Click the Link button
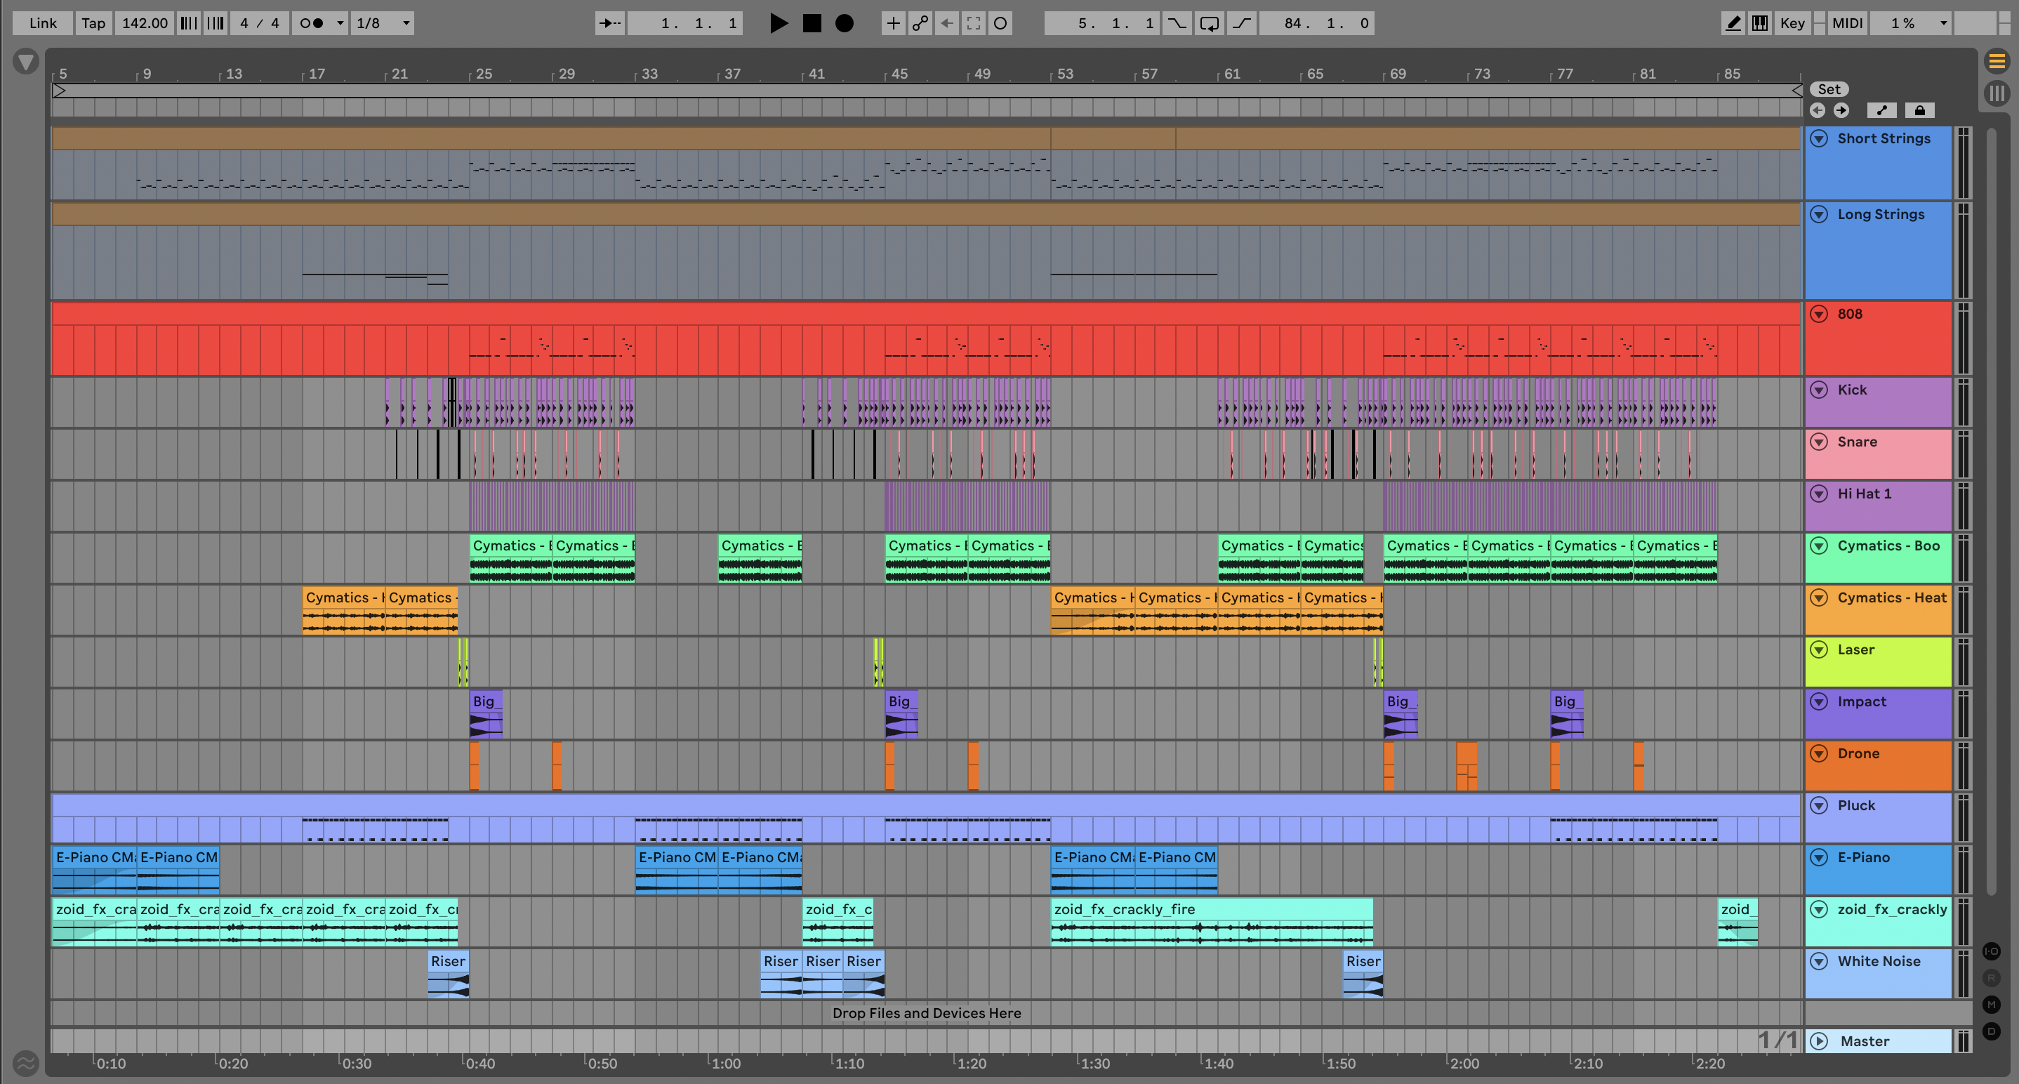The height and width of the screenshot is (1084, 2019). pyautogui.click(x=43, y=23)
